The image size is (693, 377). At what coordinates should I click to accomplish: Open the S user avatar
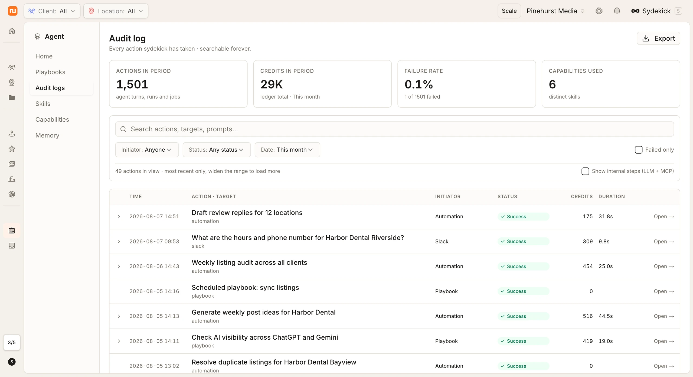12,362
